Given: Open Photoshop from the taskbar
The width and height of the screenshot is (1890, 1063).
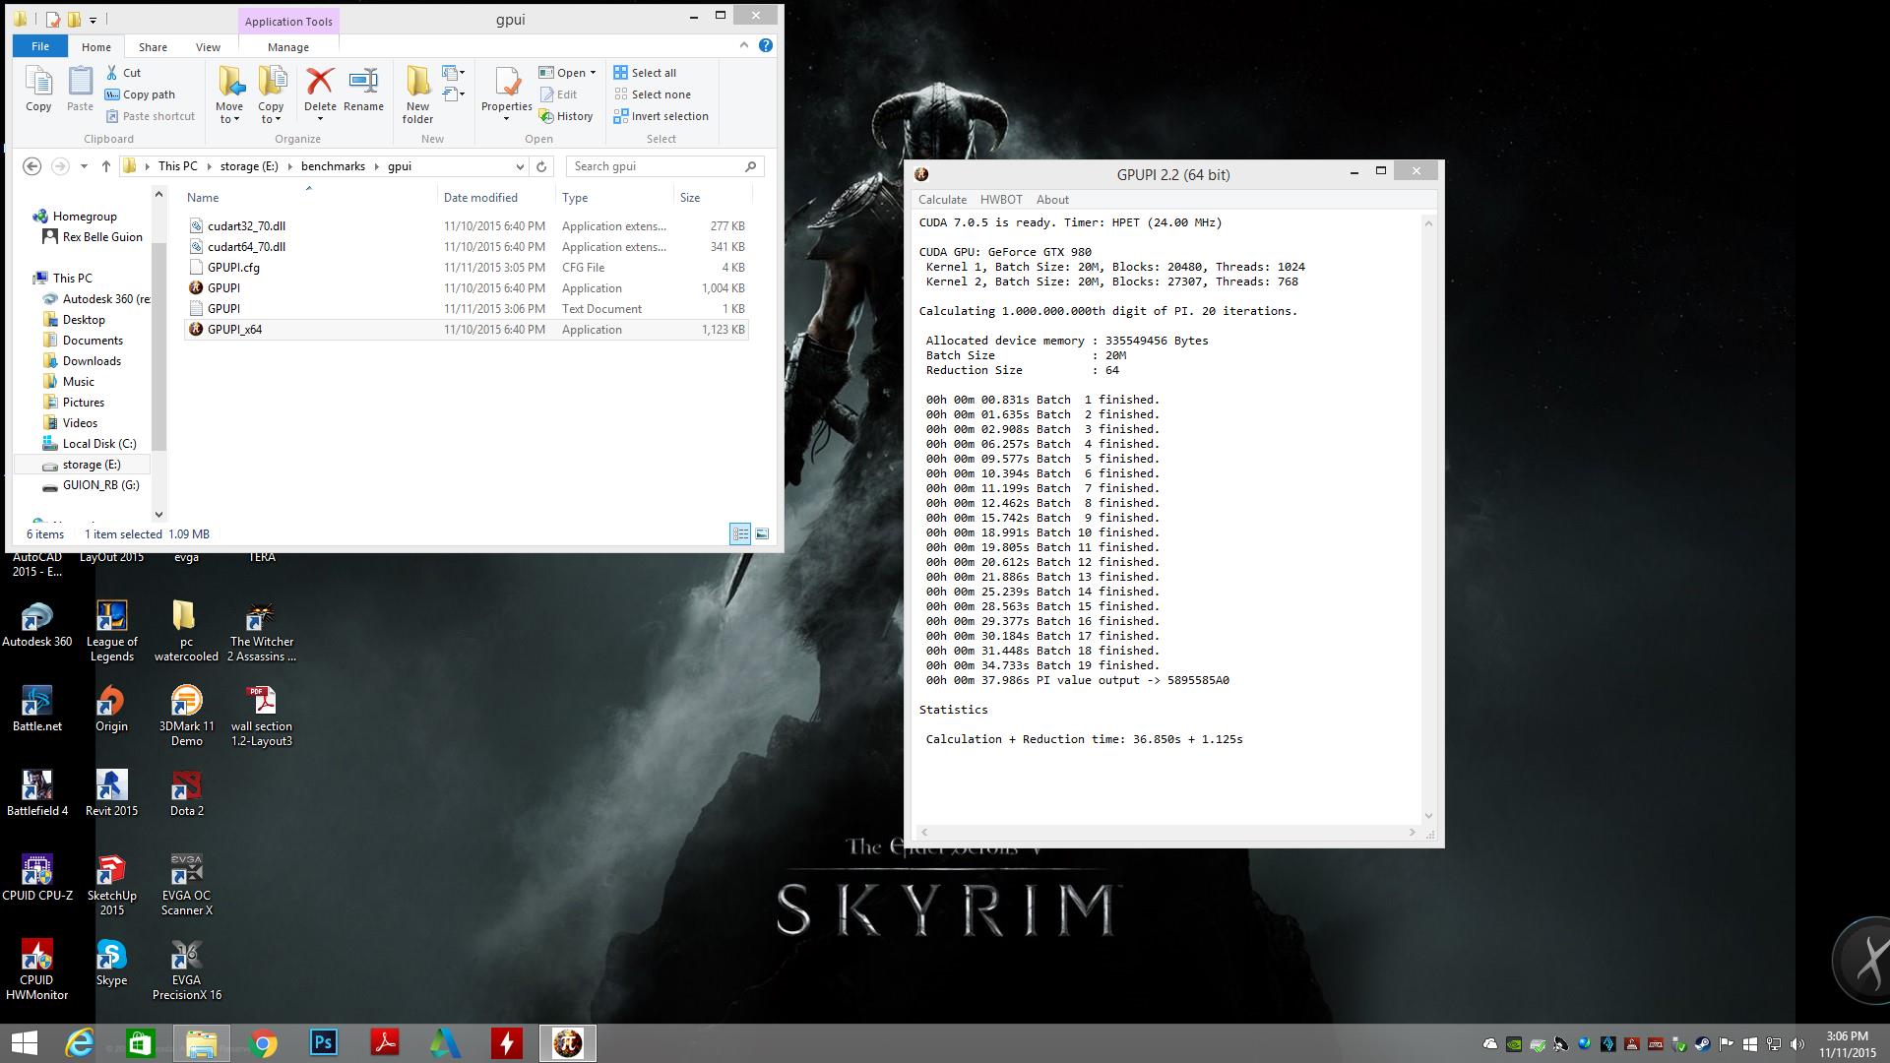Looking at the screenshot, I should [324, 1043].
